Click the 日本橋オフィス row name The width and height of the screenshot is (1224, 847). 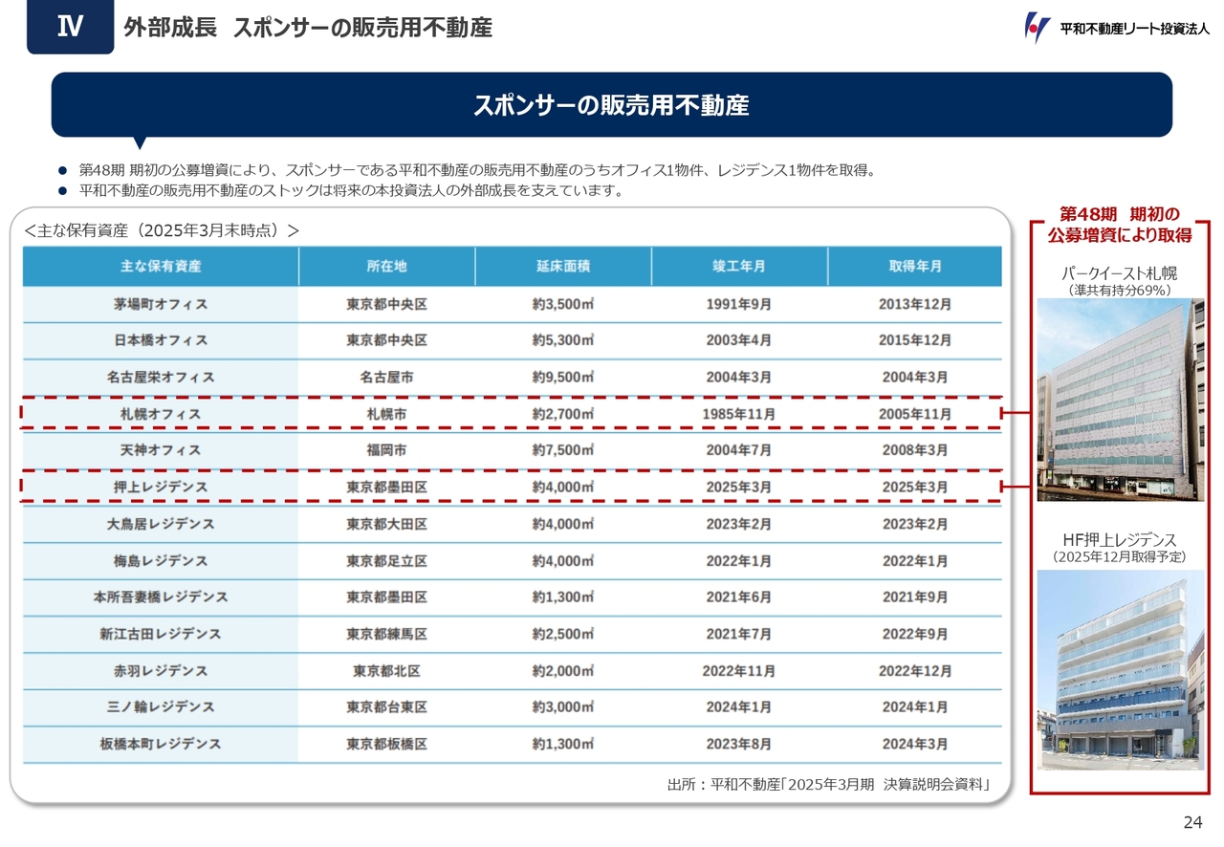point(161,340)
